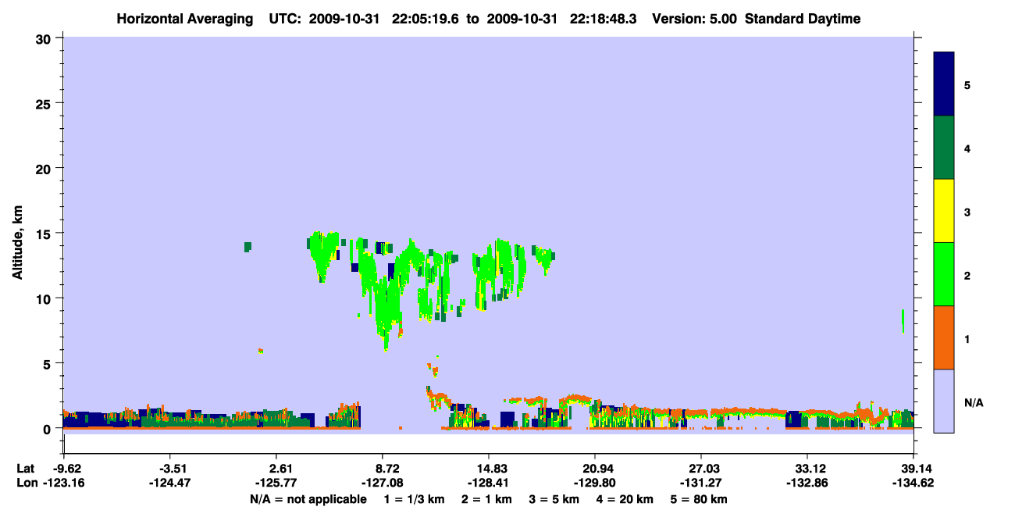Click the 'N/A = not applicable' legend text
Viewport: 1015px width, 521px height.
tap(308, 498)
